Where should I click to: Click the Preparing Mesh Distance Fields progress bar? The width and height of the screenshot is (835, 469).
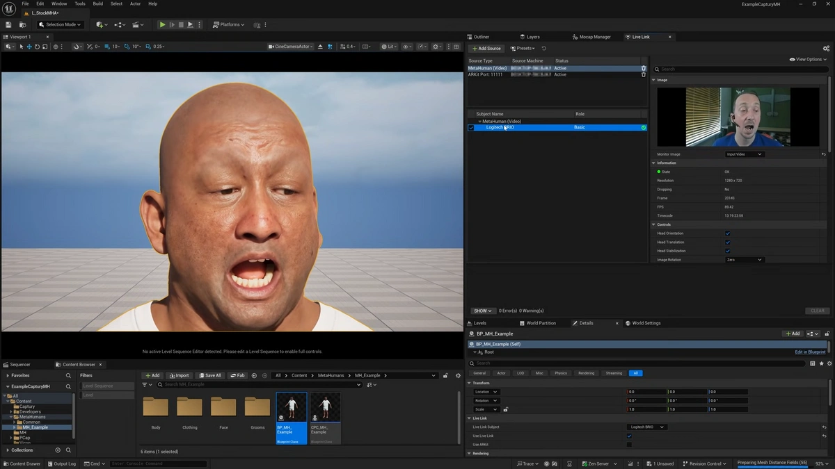coord(772,463)
